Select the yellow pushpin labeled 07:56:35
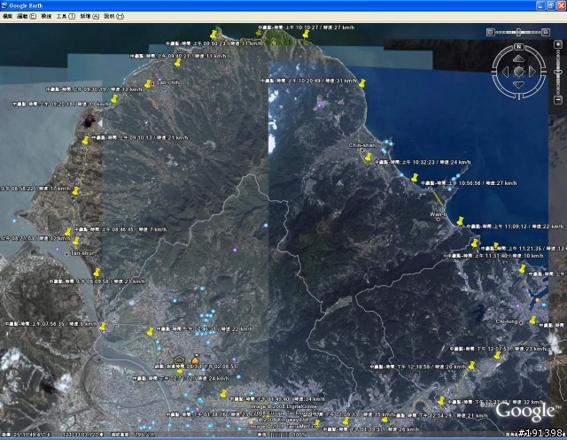This screenshot has width=567, height=440. tap(103, 327)
